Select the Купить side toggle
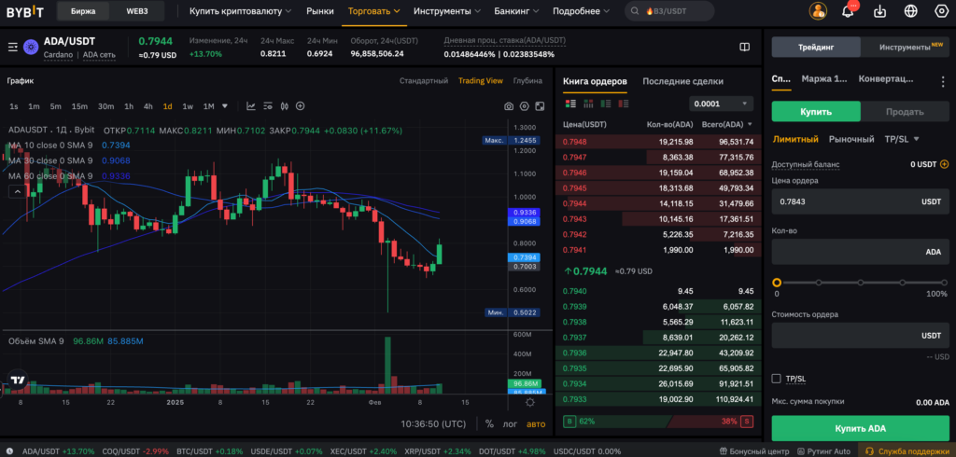 pos(816,112)
